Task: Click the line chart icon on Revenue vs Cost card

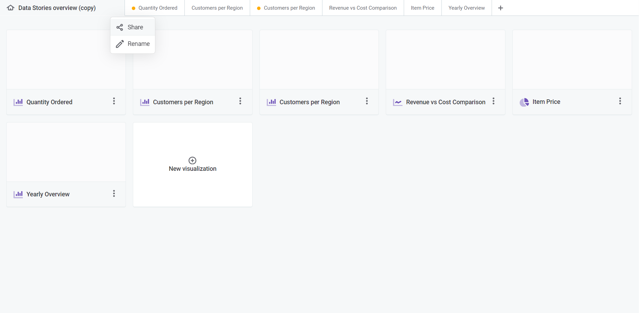Action: point(398,102)
